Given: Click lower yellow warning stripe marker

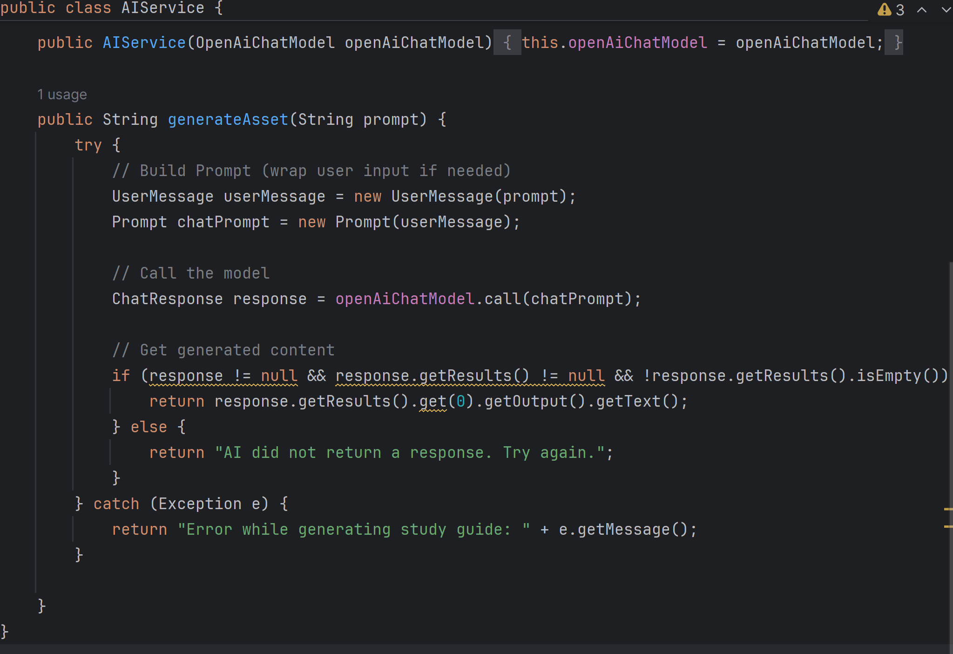Looking at the screenshot, I should (948, 526).
